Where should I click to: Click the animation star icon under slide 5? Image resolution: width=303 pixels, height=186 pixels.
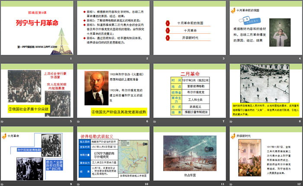(x=3, y=122)
